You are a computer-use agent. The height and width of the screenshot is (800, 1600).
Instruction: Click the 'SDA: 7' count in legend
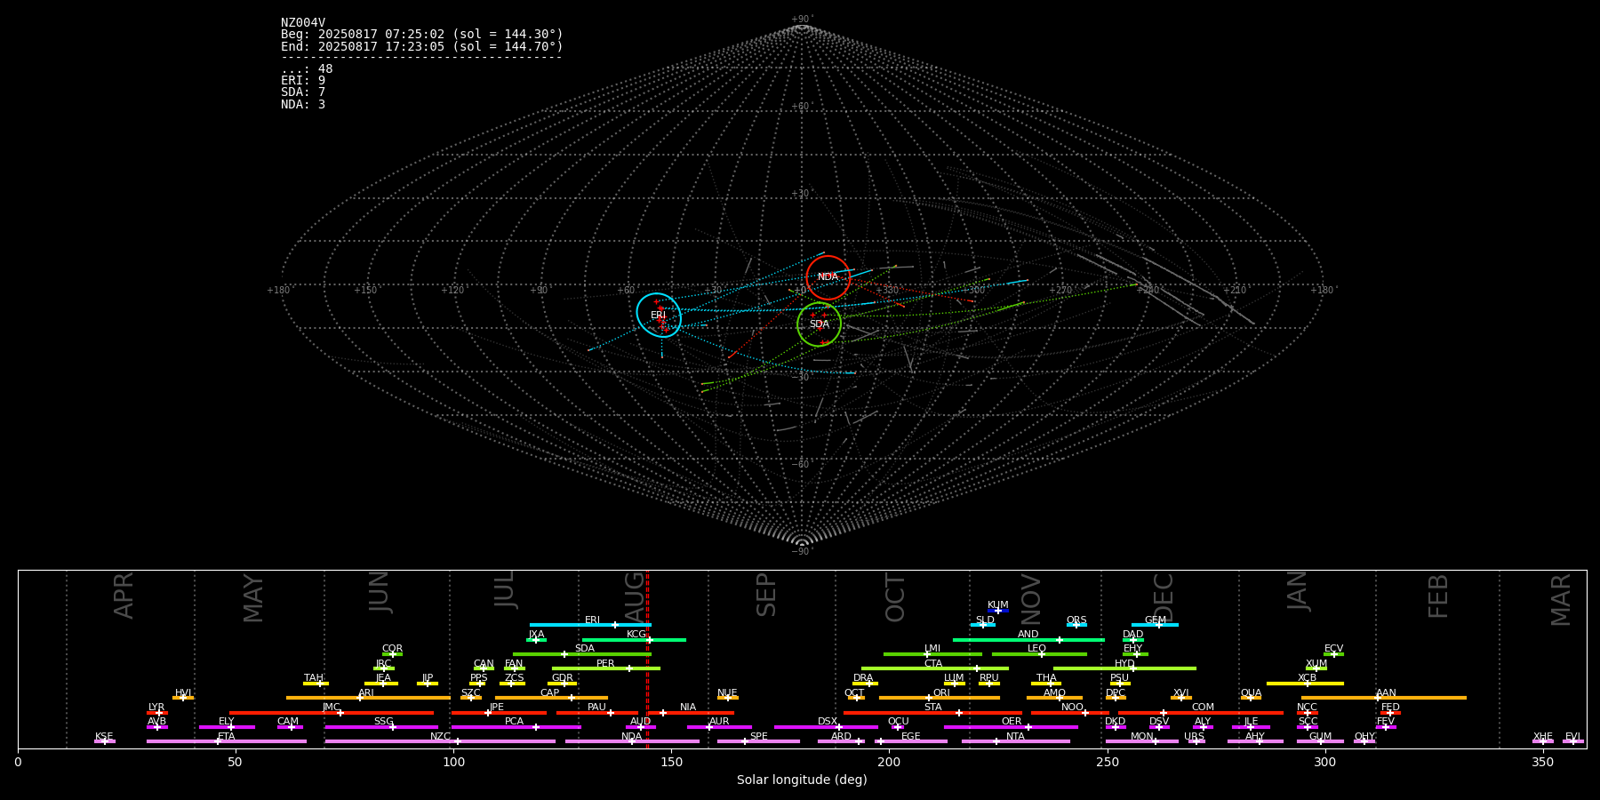[x=303, y=92]
